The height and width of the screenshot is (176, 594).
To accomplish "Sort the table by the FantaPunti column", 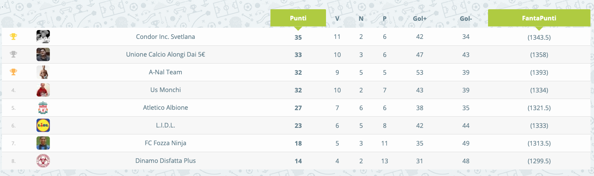I will pyautogui.click(x=539, y=18).
